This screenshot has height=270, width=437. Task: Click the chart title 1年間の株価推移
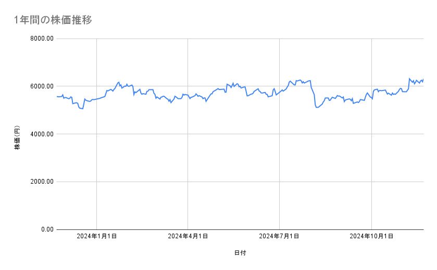tap(53, 20)
